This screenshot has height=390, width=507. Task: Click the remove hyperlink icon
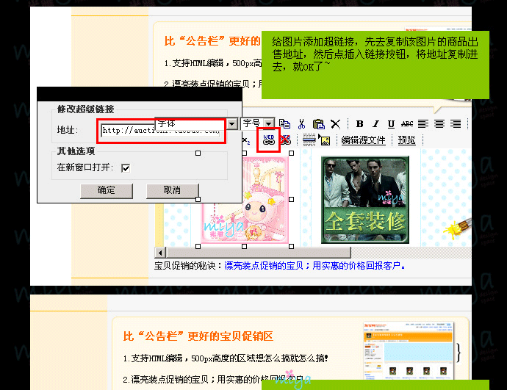click(x=286, y=140)
